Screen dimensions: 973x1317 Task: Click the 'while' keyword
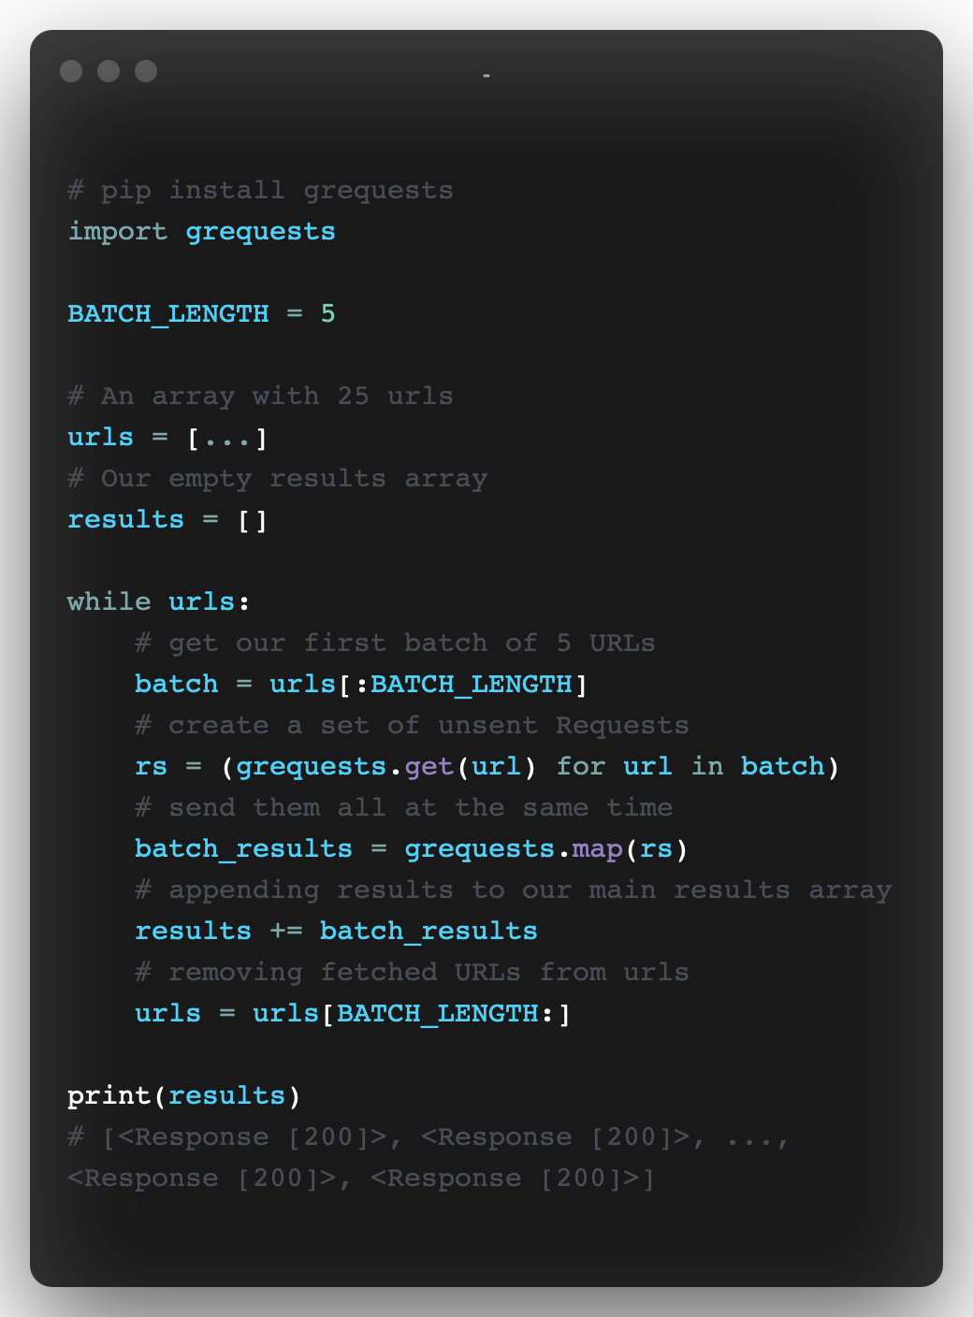109,601
